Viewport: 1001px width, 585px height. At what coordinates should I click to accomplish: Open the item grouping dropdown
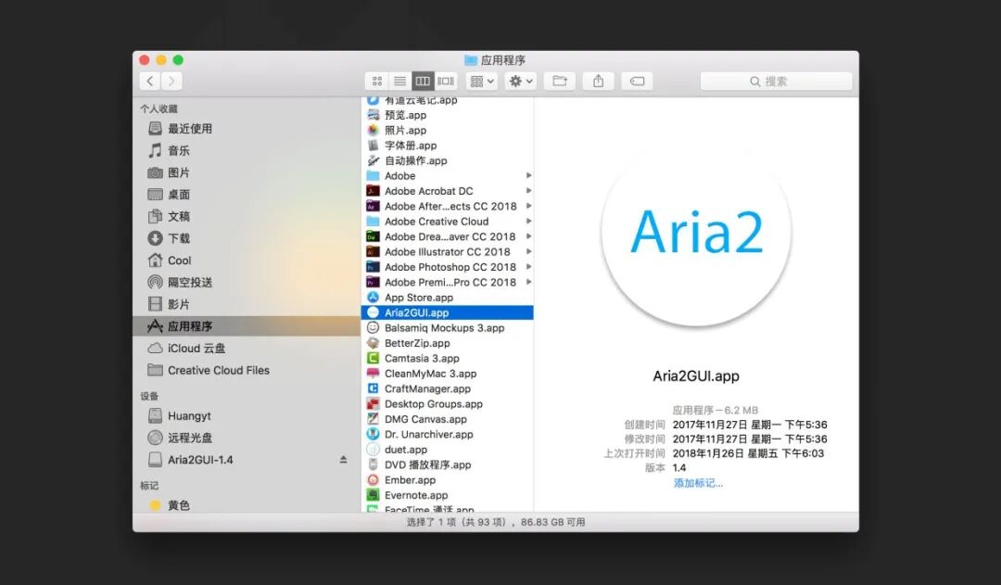(480, 81)
